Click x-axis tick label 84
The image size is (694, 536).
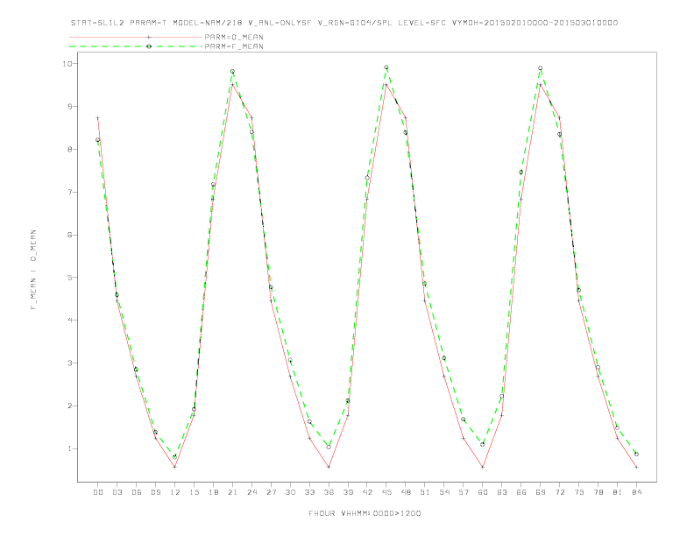pos(636,492)
